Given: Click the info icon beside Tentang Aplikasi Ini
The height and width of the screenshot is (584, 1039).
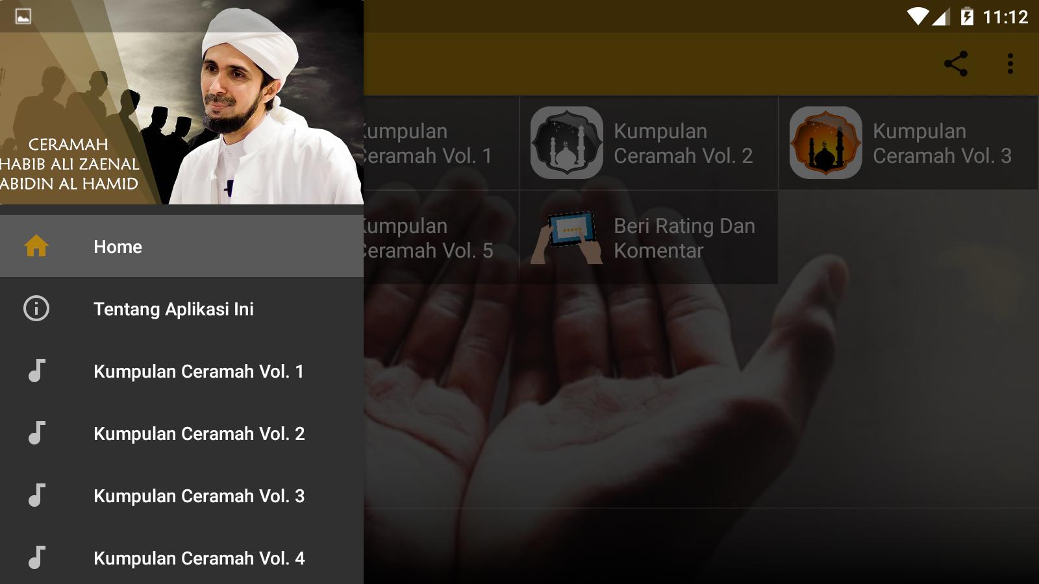Looking at the screenshot, I should click(36, 308).
